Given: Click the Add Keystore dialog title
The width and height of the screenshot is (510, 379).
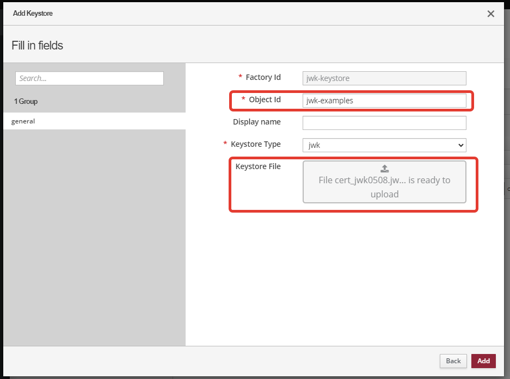Looking at the screenshot, I should pos(33,13).
